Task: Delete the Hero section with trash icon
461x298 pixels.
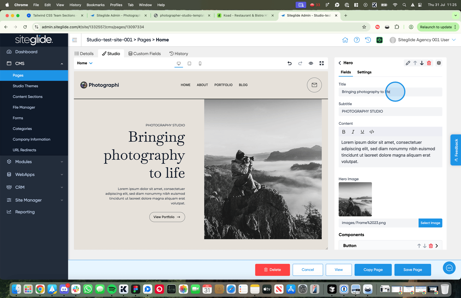Action: point(429,63)
